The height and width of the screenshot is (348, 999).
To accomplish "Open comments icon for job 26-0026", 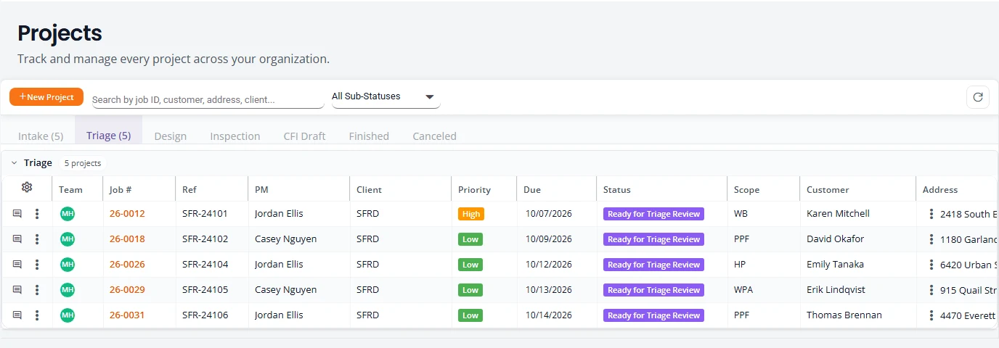I will pyautogui.click(x=17, y=265).
